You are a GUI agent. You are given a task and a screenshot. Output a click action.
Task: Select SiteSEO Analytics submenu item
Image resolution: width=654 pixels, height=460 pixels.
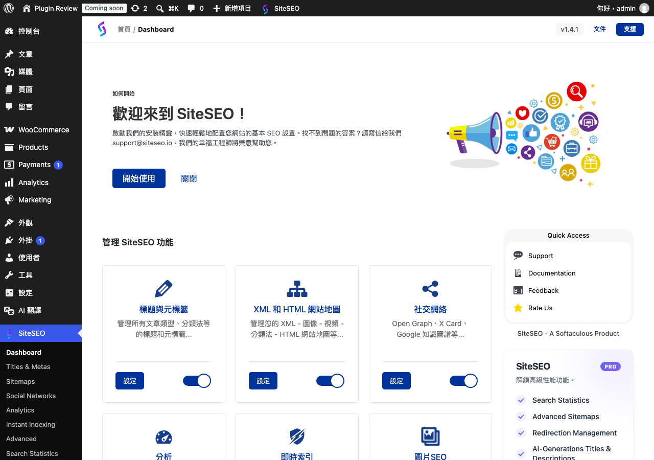click(20, 410)
